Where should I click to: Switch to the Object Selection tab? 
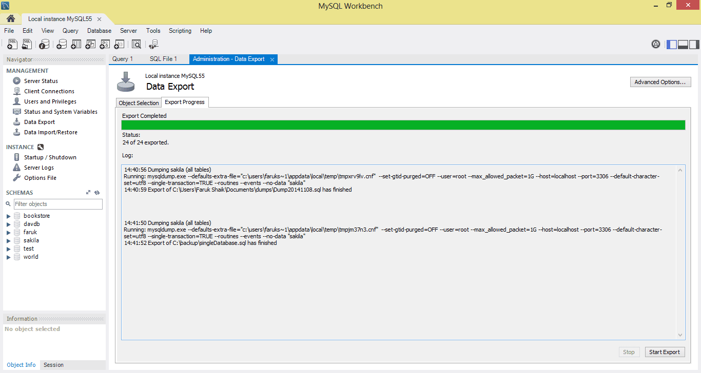pyautogui.click(x=139, y=103)
